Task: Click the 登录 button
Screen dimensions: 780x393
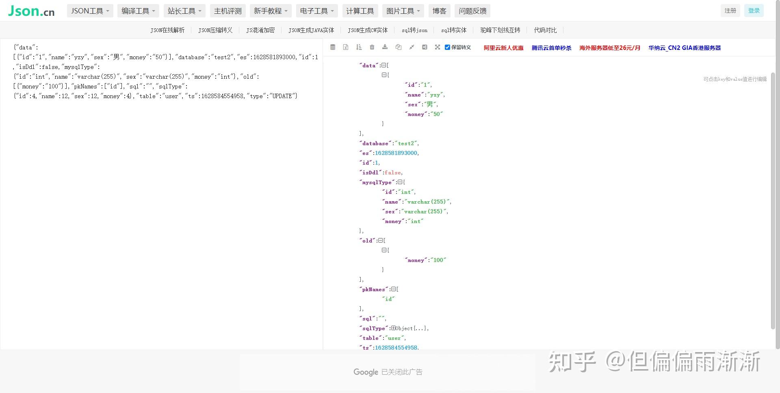Action: (754, 10)
